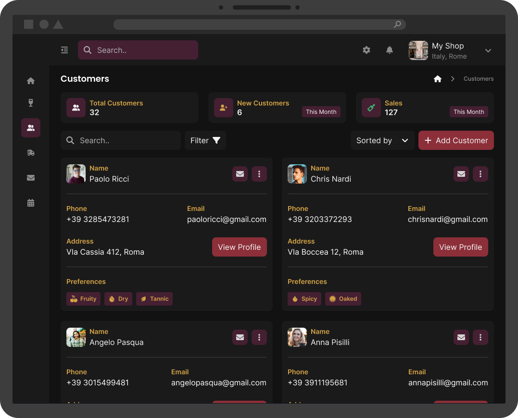Open the Home icon in sidebar
The image size is (518, 418).
coord(31,81)
